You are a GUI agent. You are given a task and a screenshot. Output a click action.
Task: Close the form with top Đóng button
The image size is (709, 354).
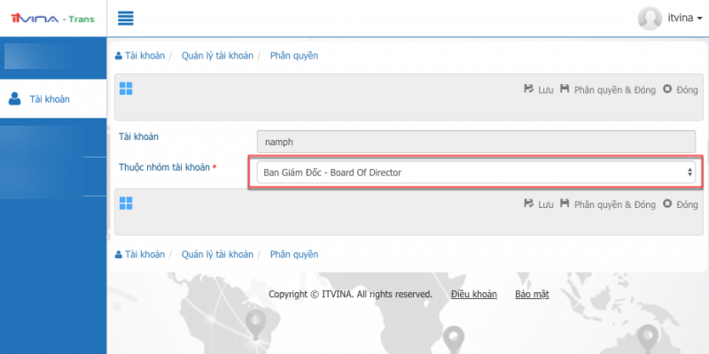[681, 89]
